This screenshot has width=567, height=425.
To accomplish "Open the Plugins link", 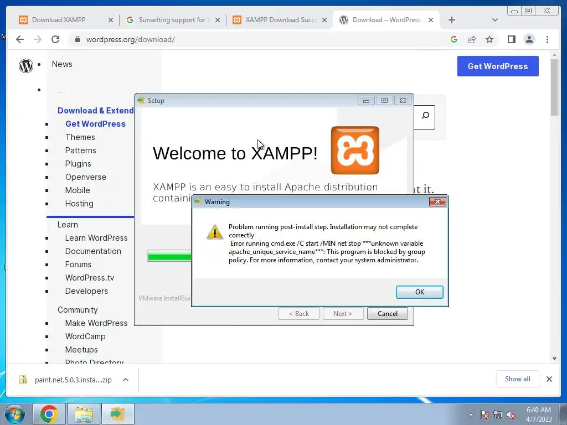I will click(x=78, y=164).
